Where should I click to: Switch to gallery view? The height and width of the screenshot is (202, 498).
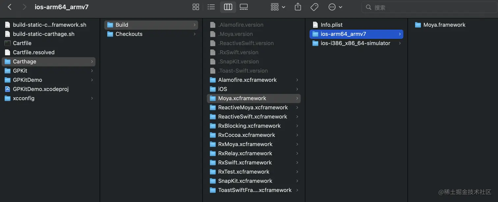244,7
